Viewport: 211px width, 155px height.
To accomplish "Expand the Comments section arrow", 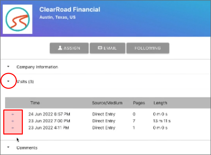I will pyautogui.click(x=8, y=147).
